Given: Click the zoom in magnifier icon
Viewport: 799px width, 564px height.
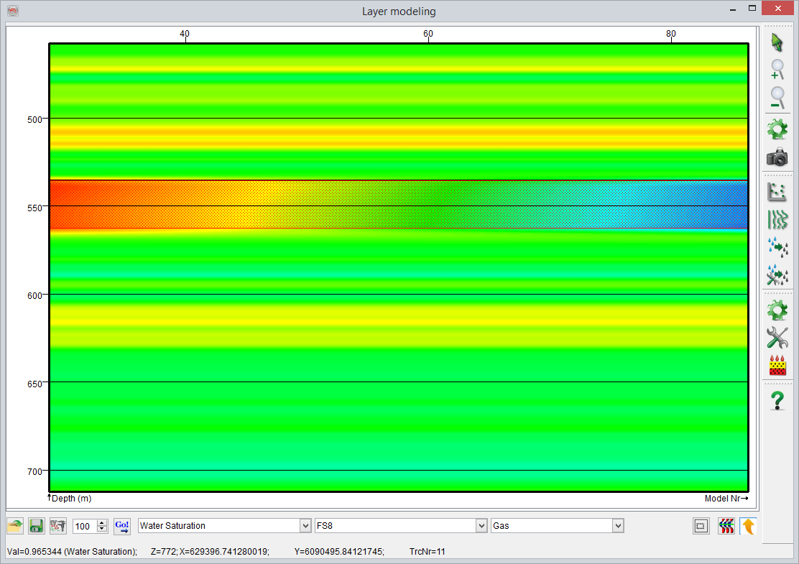Looking at the screenshot, I should pyautogui.click(x=777, y=69).
